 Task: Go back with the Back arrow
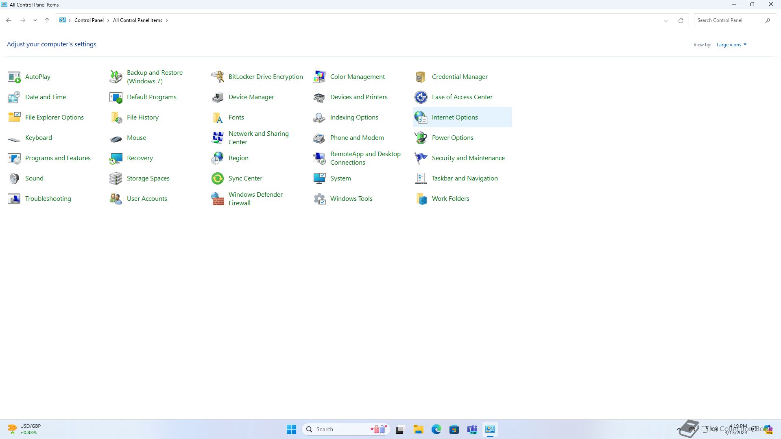(x=9, y=20)
